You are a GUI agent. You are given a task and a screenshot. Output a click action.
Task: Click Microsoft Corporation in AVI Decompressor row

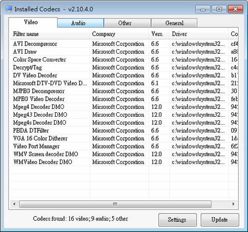tap(118, 44)
